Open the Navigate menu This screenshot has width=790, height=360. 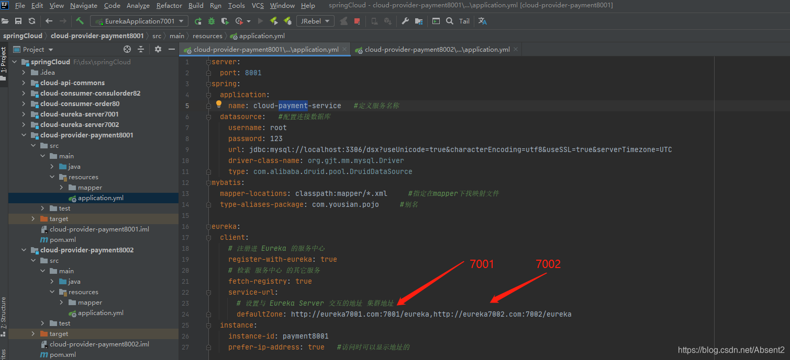(84, 5)
